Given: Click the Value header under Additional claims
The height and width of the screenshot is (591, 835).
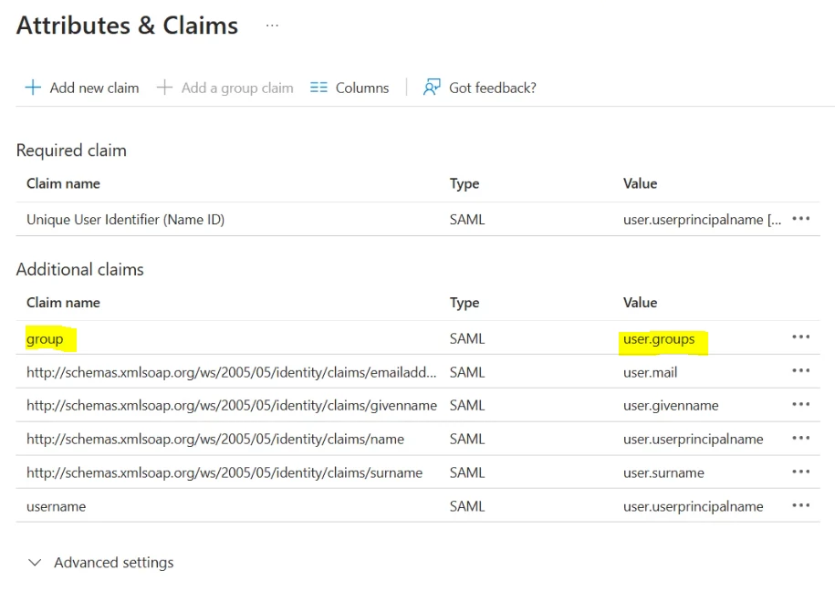Looking at the screenshot, I should click(x=640, y=303).
